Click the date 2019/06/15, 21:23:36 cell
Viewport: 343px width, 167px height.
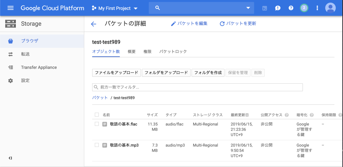pyautogui.click(x=242, y=129)
